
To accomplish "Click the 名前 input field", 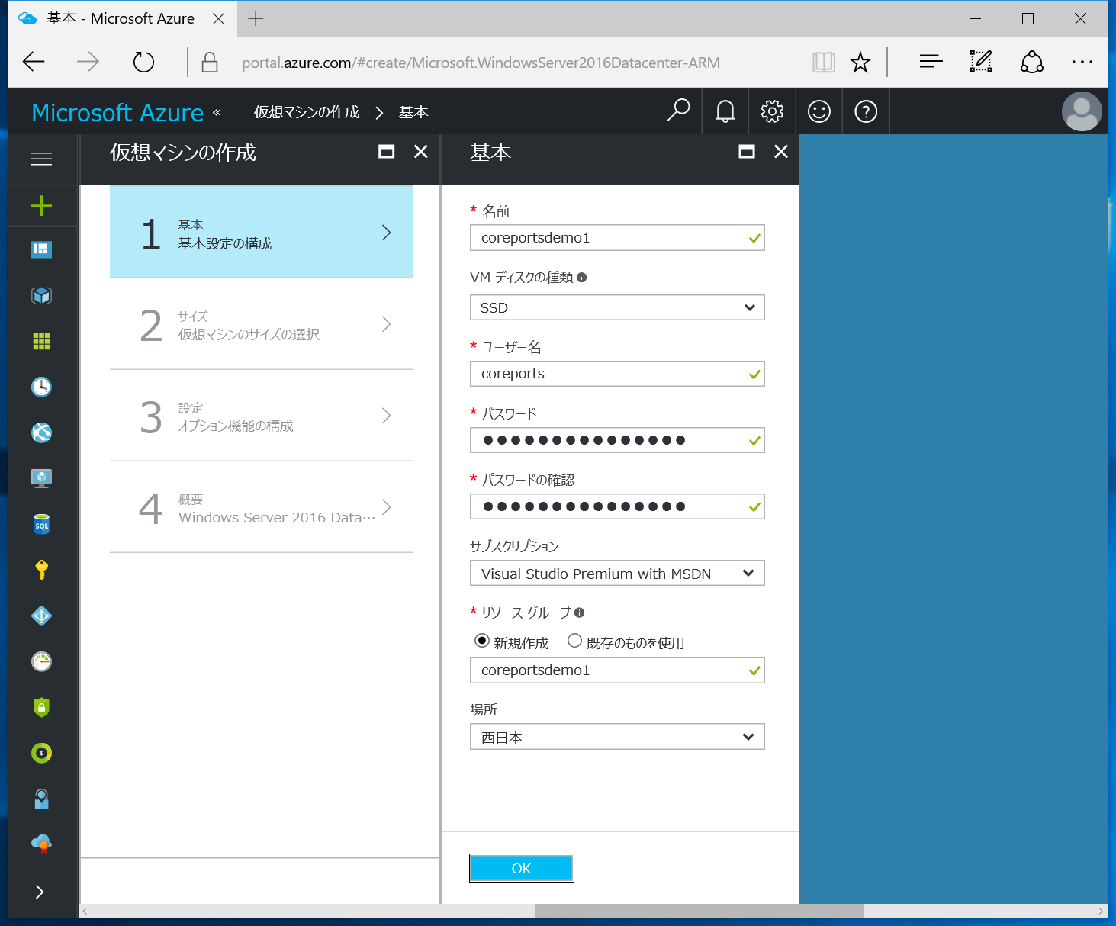I will click(617, 238).
